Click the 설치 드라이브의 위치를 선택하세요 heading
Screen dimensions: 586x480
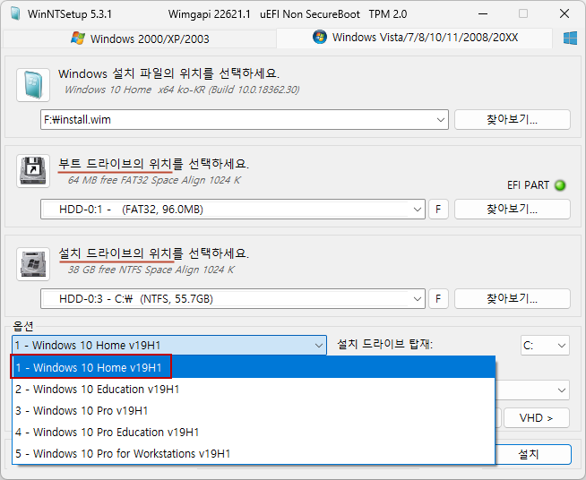point(153,253)
